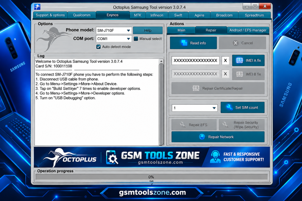Click the Operation progress bar
Viewport: 302px width, 201px height.
pyautogui.click(x=152, y=177)
